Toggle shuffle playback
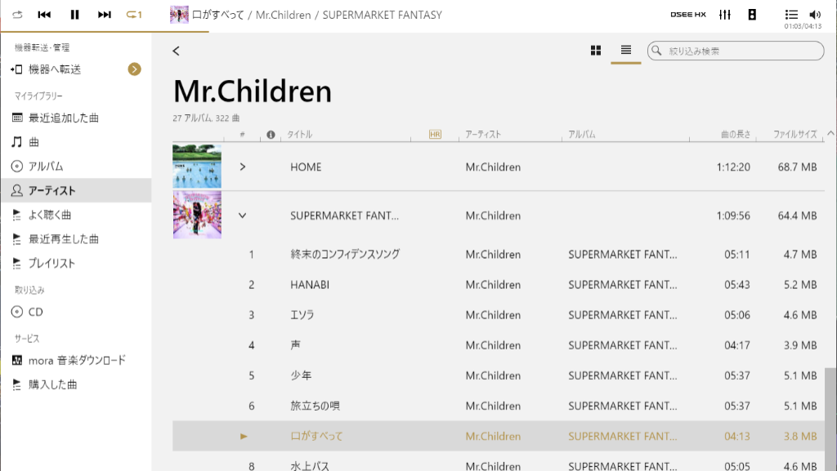This screenshot has width=837, height=471. (x=18, y=15)
